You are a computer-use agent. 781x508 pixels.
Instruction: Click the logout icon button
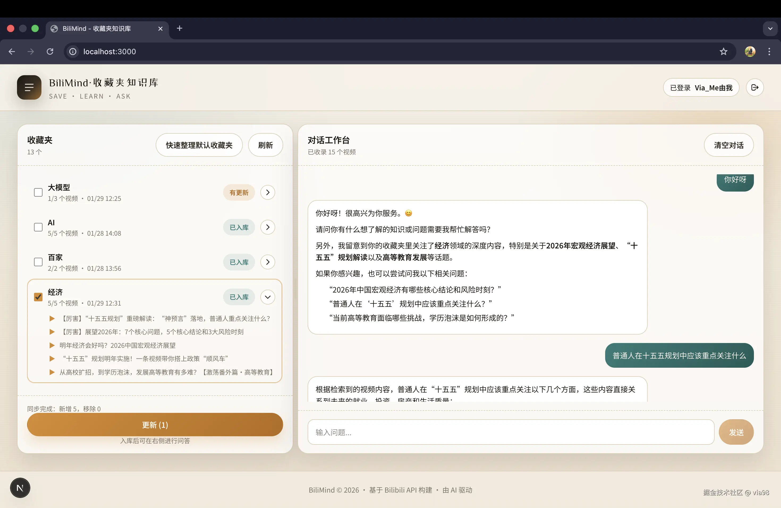(x=754, y=87)
